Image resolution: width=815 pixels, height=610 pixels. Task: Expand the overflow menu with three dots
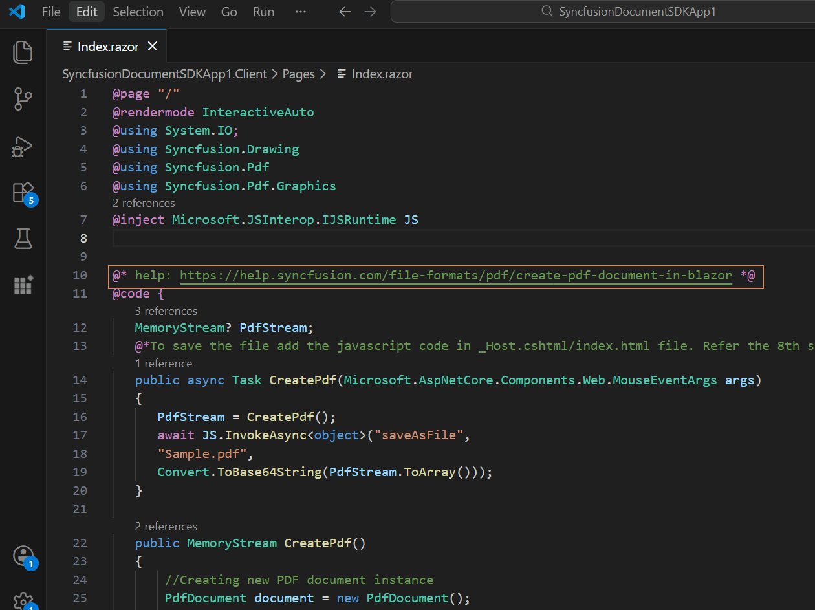[300, 12]
